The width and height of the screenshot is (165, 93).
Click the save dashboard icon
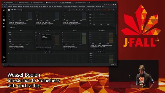(79, 10)
